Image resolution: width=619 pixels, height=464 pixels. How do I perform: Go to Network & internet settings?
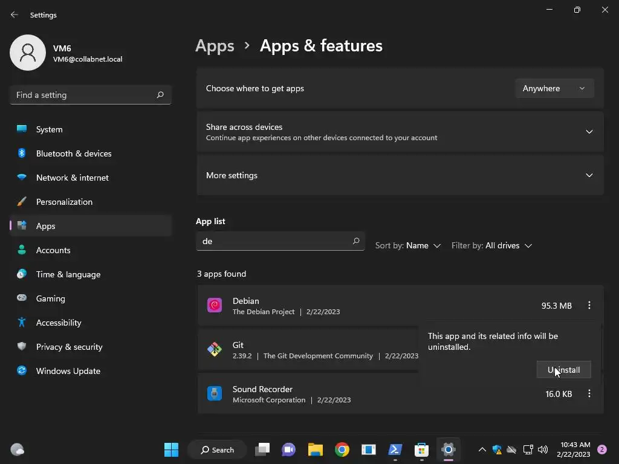click(91, 178)
